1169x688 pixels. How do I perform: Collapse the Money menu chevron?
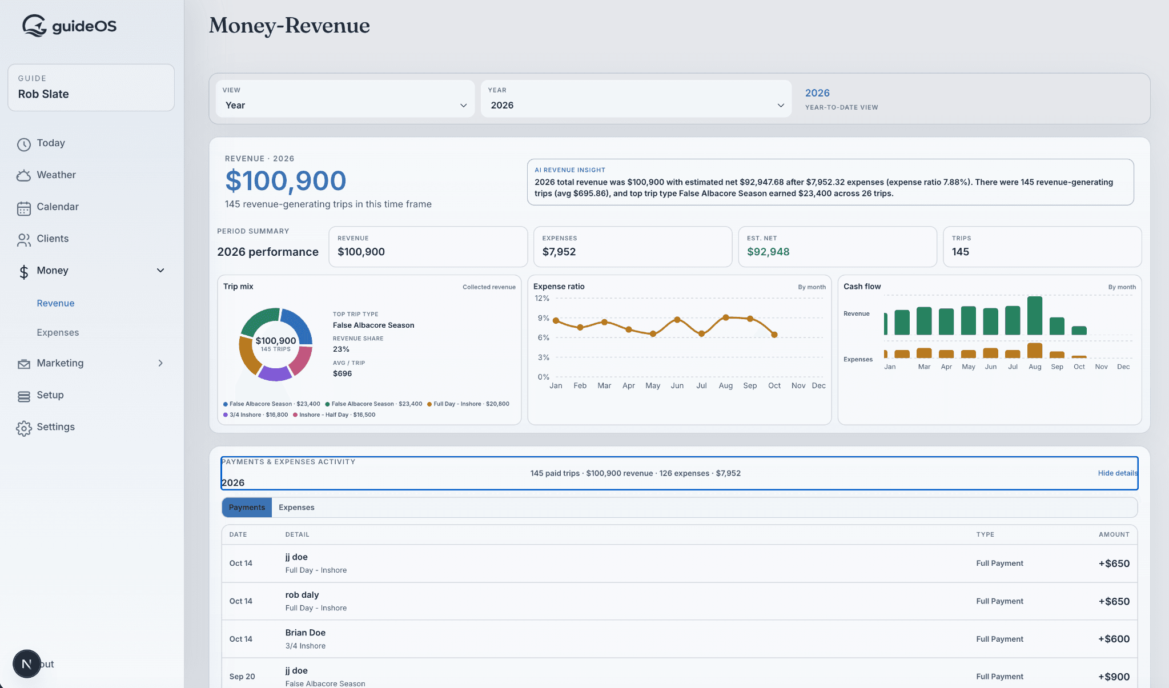[160, 271]
